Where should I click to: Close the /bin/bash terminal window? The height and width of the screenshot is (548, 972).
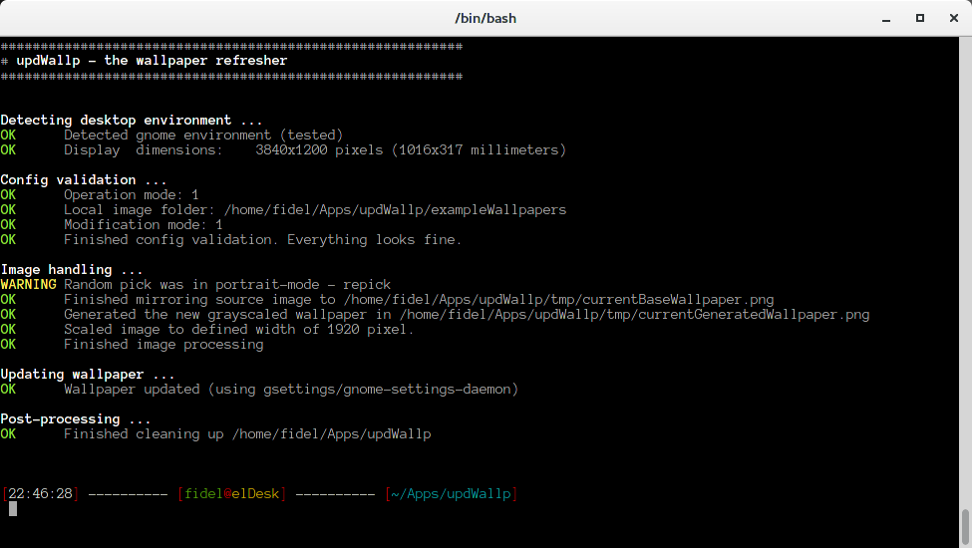click(954, 19)
